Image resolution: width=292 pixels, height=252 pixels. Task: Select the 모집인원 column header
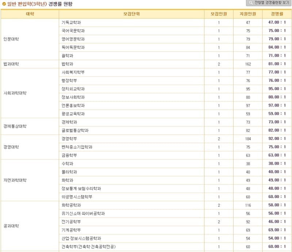point(219,14)
